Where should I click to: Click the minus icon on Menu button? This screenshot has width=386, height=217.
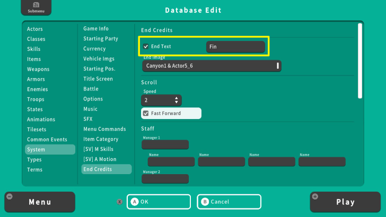click(10, 196)
